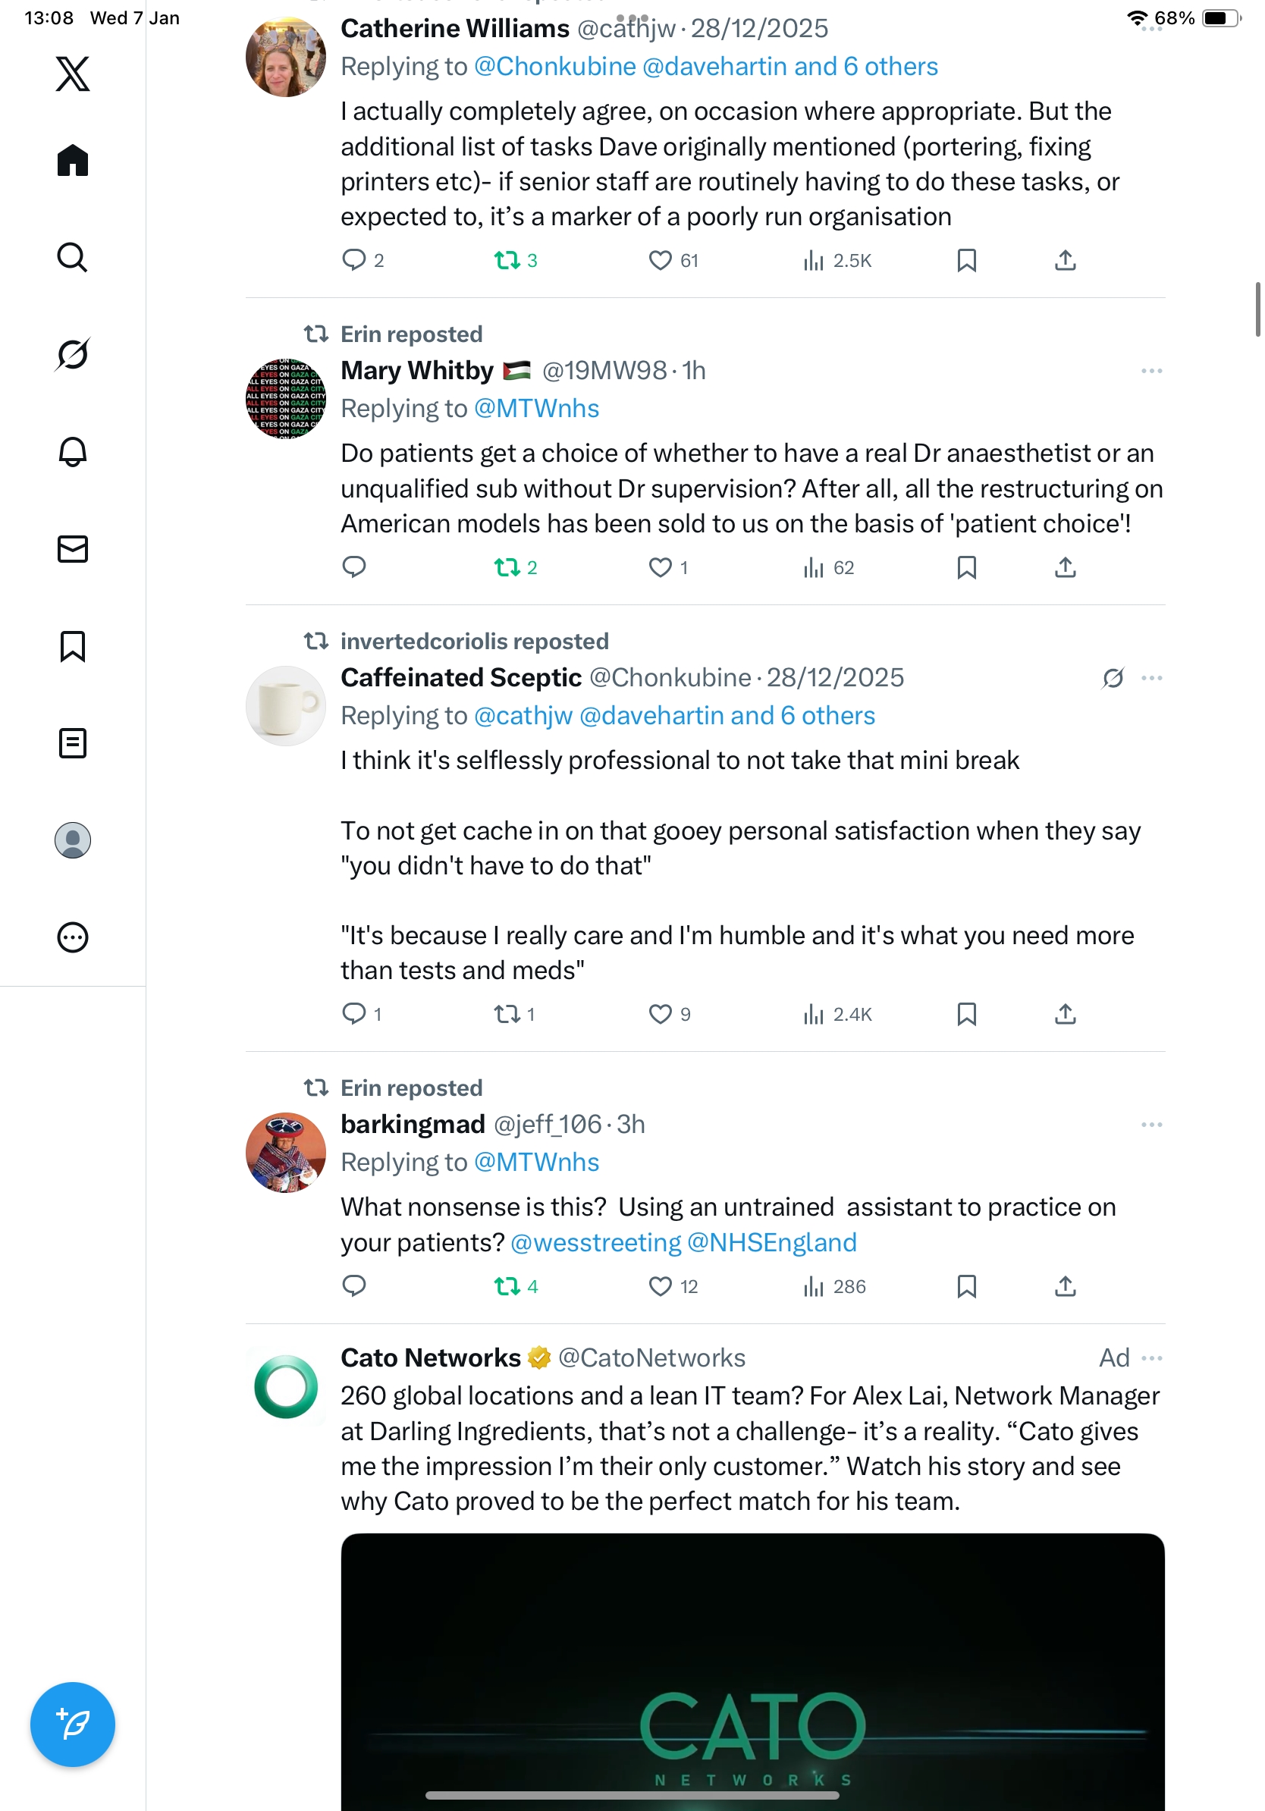Open the Search icon in sidebar
The image size is (1265, 1811).
click(73, 257)
